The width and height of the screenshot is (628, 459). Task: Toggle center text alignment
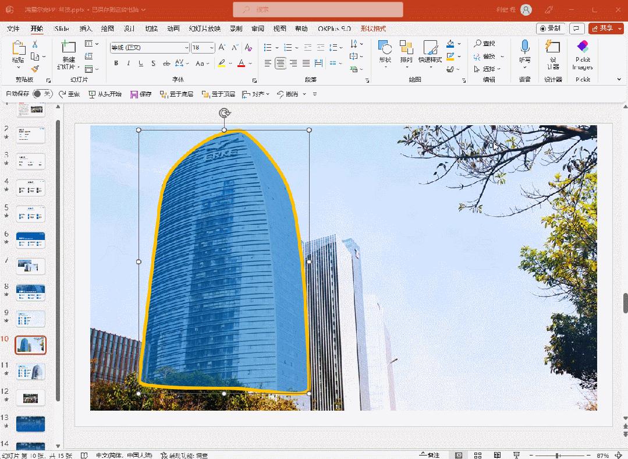click(x=281, y=63)
